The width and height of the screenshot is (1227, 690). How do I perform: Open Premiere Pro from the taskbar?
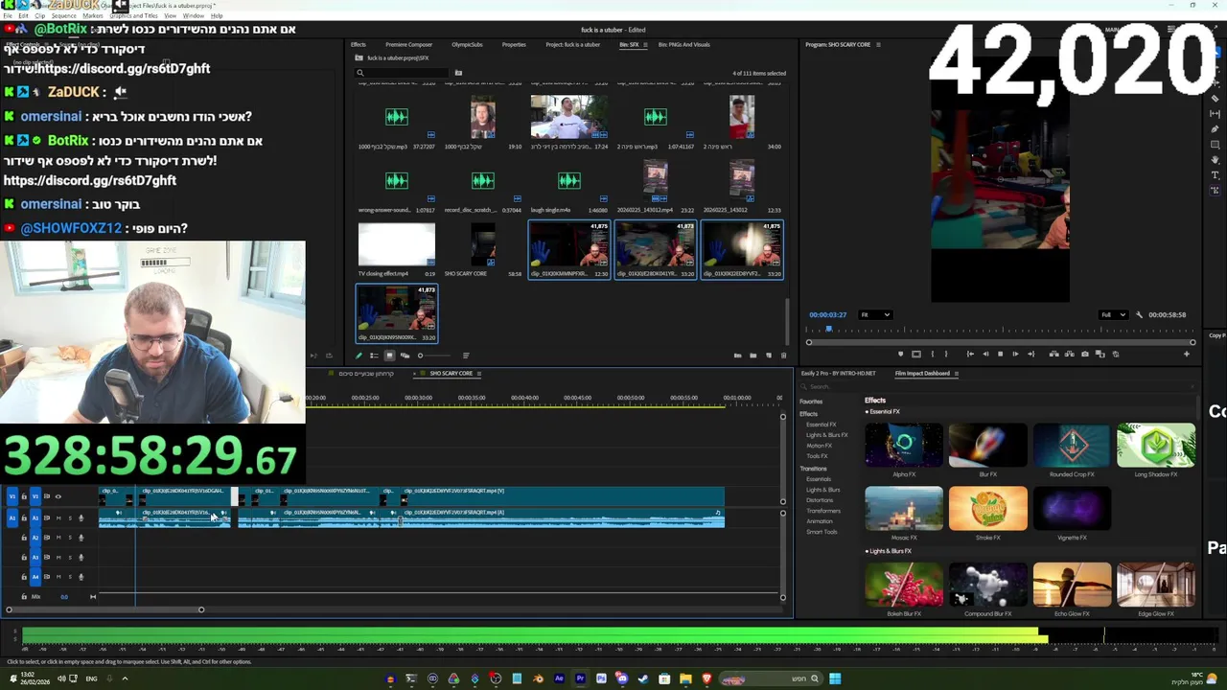tap(580, 678)
